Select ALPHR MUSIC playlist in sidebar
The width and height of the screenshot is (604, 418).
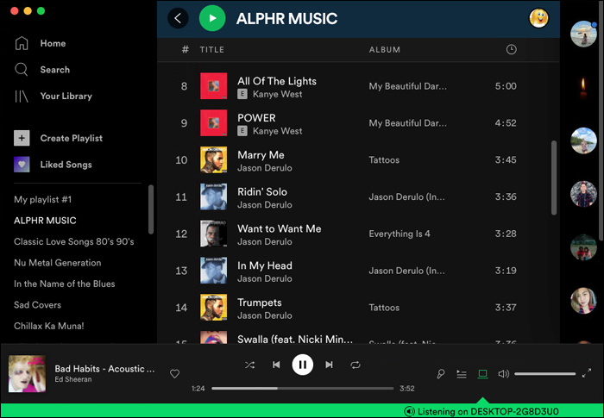tap(45, 221)
